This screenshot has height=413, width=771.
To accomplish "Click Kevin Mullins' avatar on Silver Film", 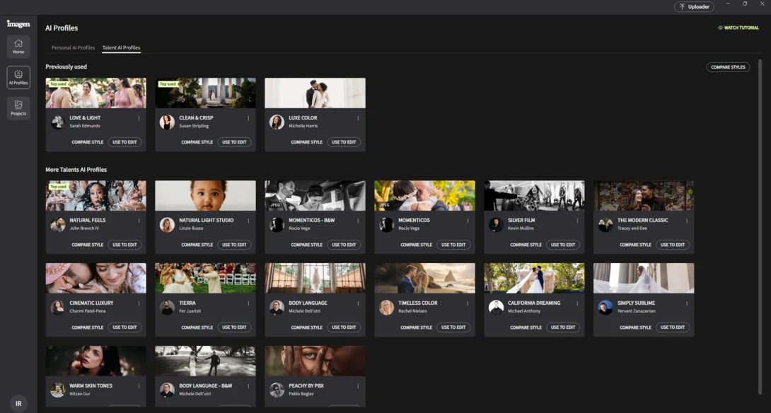I will (x=496, y=225).
